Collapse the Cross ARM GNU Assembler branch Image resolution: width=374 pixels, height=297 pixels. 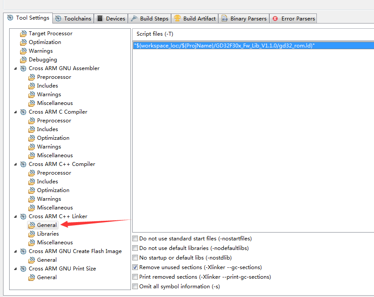tap(16, 68)
